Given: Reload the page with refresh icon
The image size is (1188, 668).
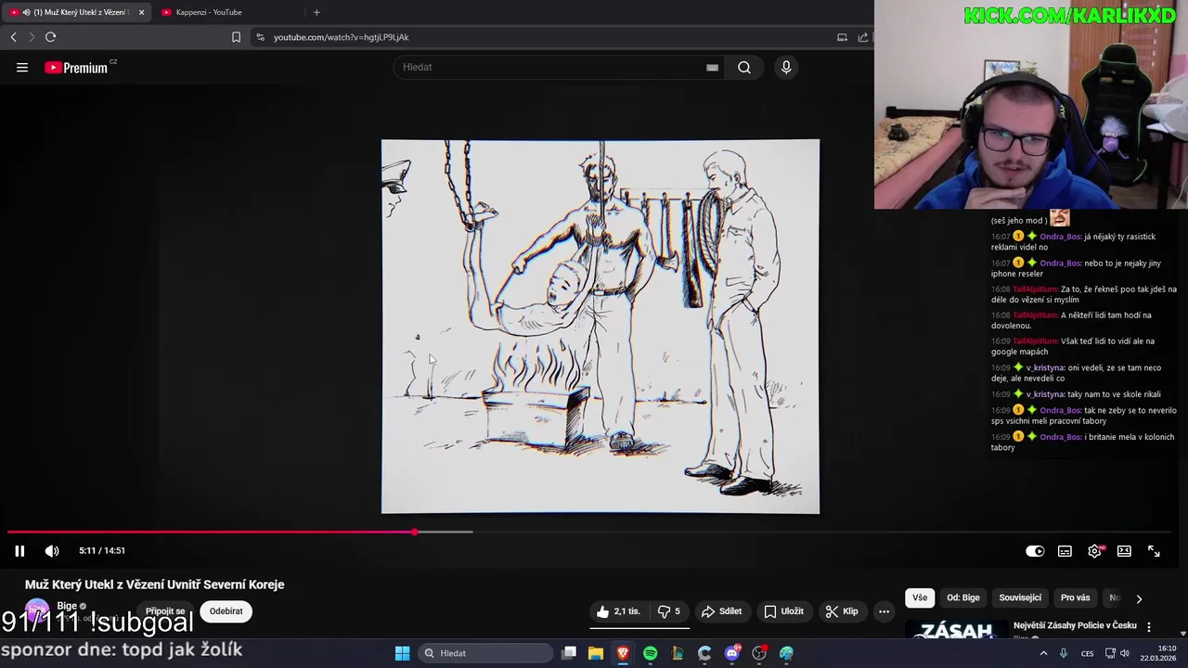Looking at the screenshot, I should click(50, 37).
